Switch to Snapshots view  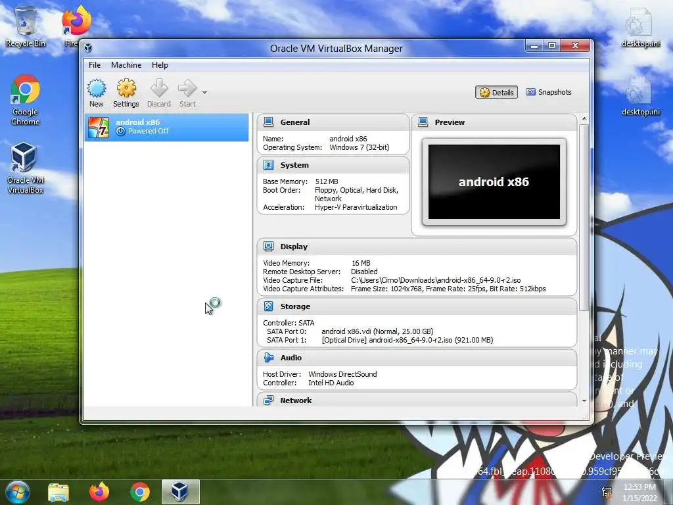(549, 92)
